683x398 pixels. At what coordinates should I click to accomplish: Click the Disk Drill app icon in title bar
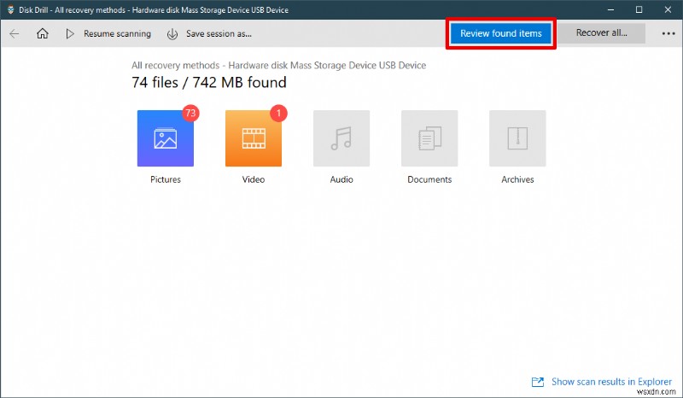[x=9, y=9]
